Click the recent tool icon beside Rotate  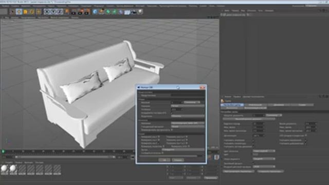tap(39, 12)
